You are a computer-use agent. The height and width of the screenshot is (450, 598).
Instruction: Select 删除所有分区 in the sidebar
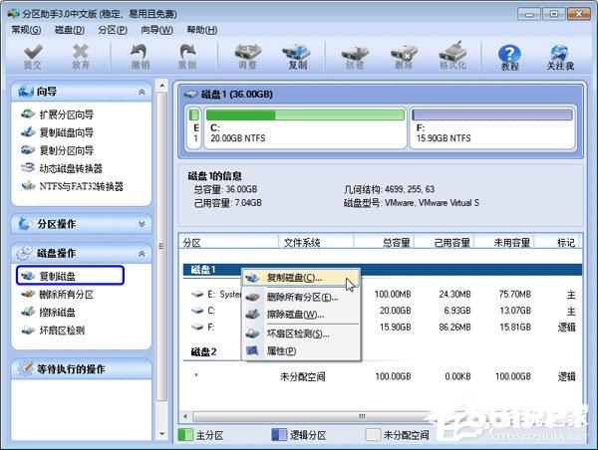point(57,294)
